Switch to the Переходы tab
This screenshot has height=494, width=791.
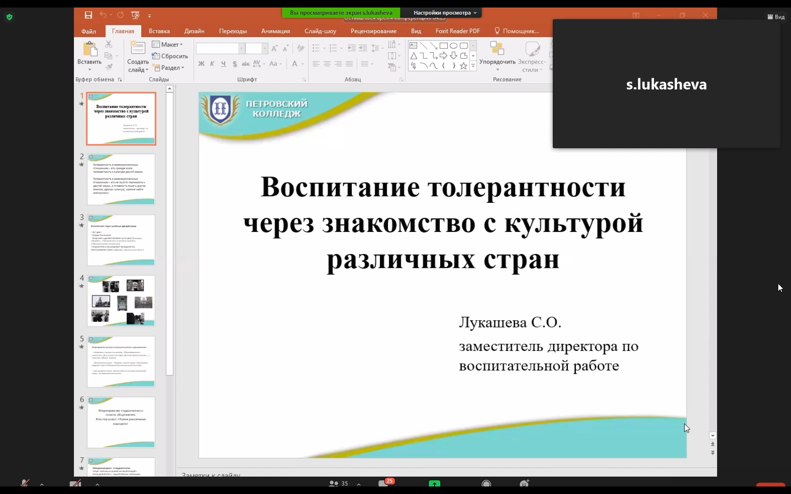point(233,31)
